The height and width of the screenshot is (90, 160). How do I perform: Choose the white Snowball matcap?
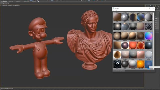[x=148, y=55]
